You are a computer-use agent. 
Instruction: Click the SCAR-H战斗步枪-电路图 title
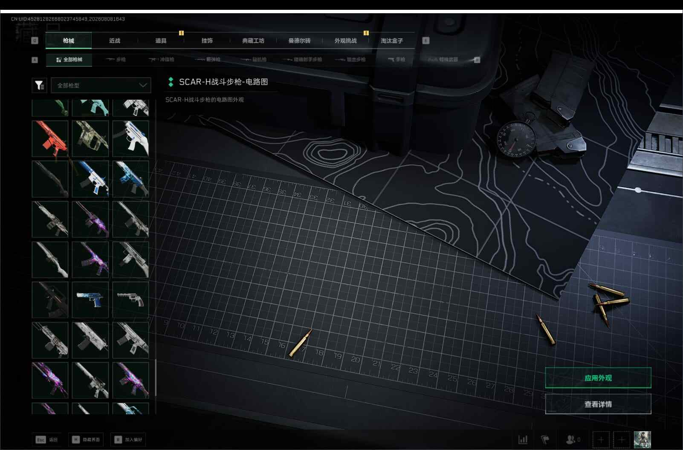pyautogui.click(x=223, y=82)
